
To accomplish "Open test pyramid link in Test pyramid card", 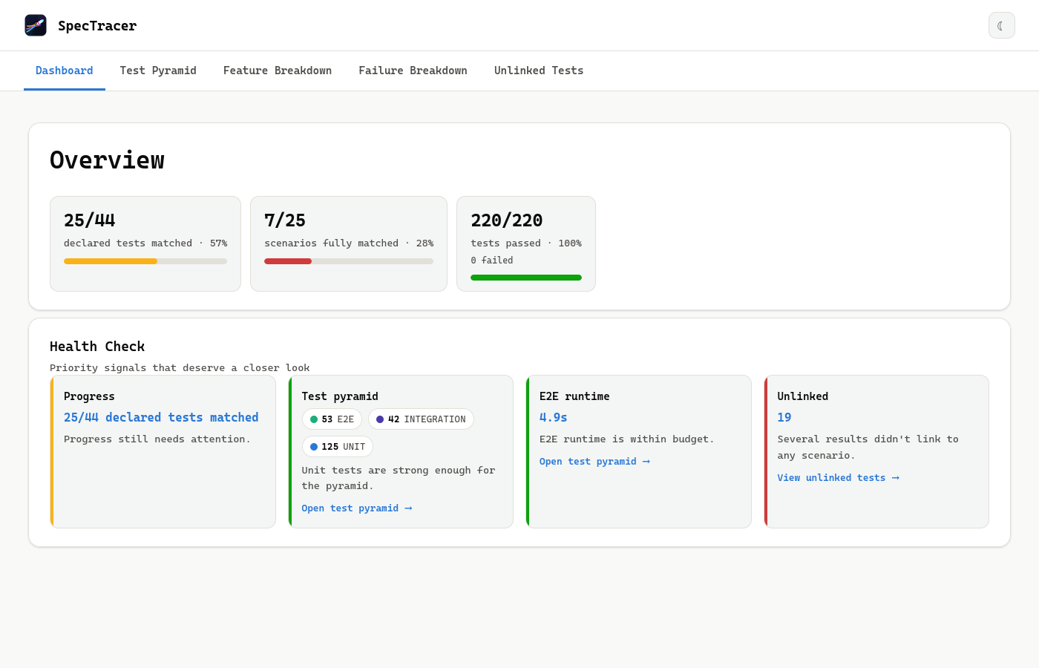I will (357, 508).
